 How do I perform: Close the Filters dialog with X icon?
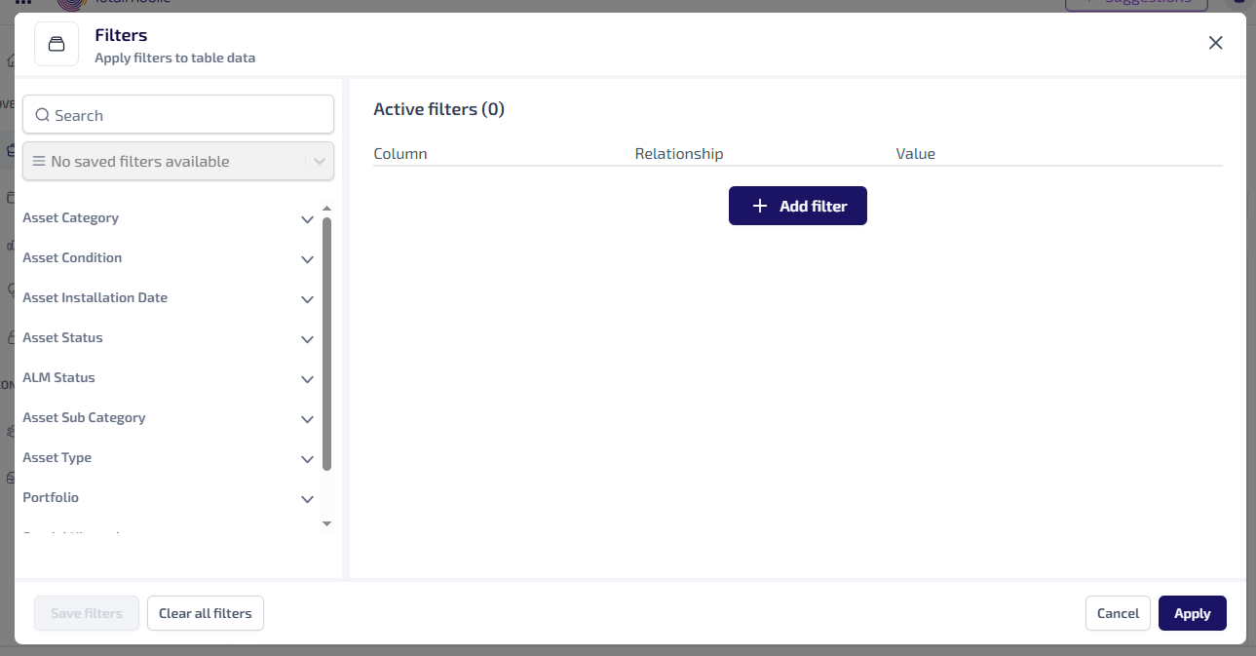(x=1215, y=43)
